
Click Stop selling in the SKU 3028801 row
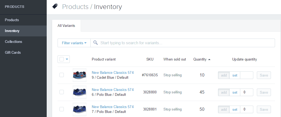click(173, 109)
